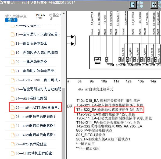This screenshot has height=159, width=161.
Task: Click the document icon beside 26—4A9电喷单元
Action: (13, 117)
